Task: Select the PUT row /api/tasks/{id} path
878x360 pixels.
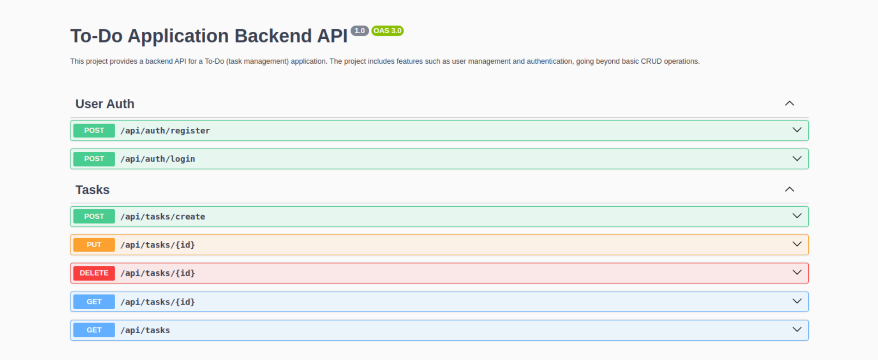Action: (158, 245)
